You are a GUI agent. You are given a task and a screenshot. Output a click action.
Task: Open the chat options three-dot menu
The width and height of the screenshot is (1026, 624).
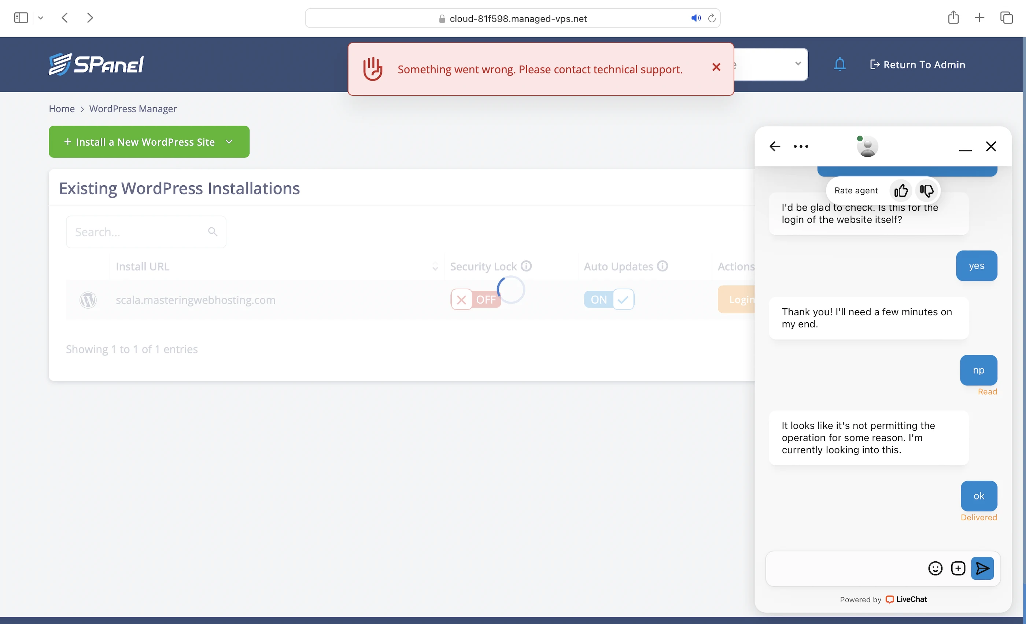click(x=801, y=146)
